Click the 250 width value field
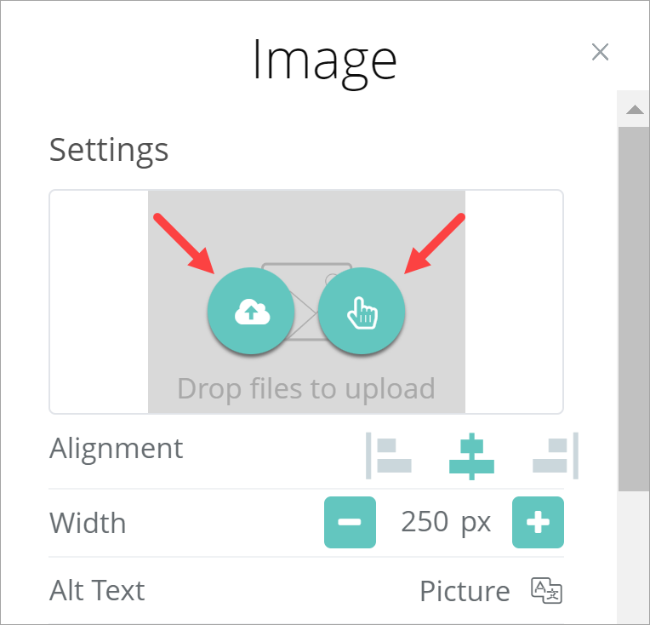Viewport: 650px width, 625px height. (425, 522)
